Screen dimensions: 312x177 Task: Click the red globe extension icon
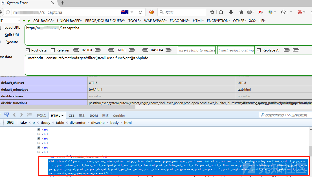pos(300,12)
